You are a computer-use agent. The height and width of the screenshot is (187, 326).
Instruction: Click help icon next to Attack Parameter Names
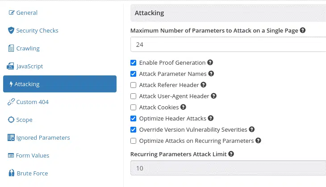(x=211, y=74)
